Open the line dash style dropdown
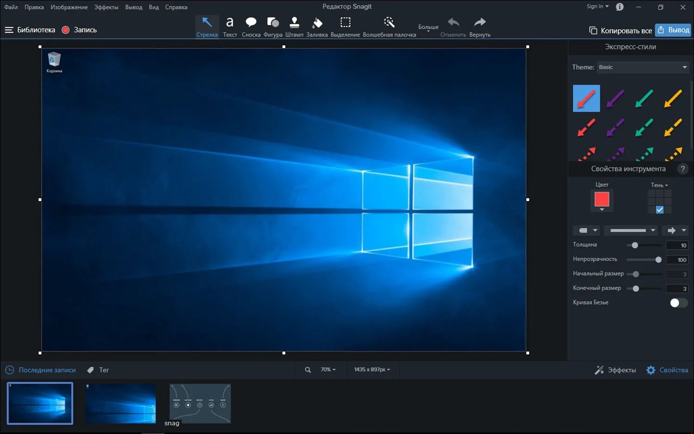Screen dimensions: 694x434 [x=631, y=230]
